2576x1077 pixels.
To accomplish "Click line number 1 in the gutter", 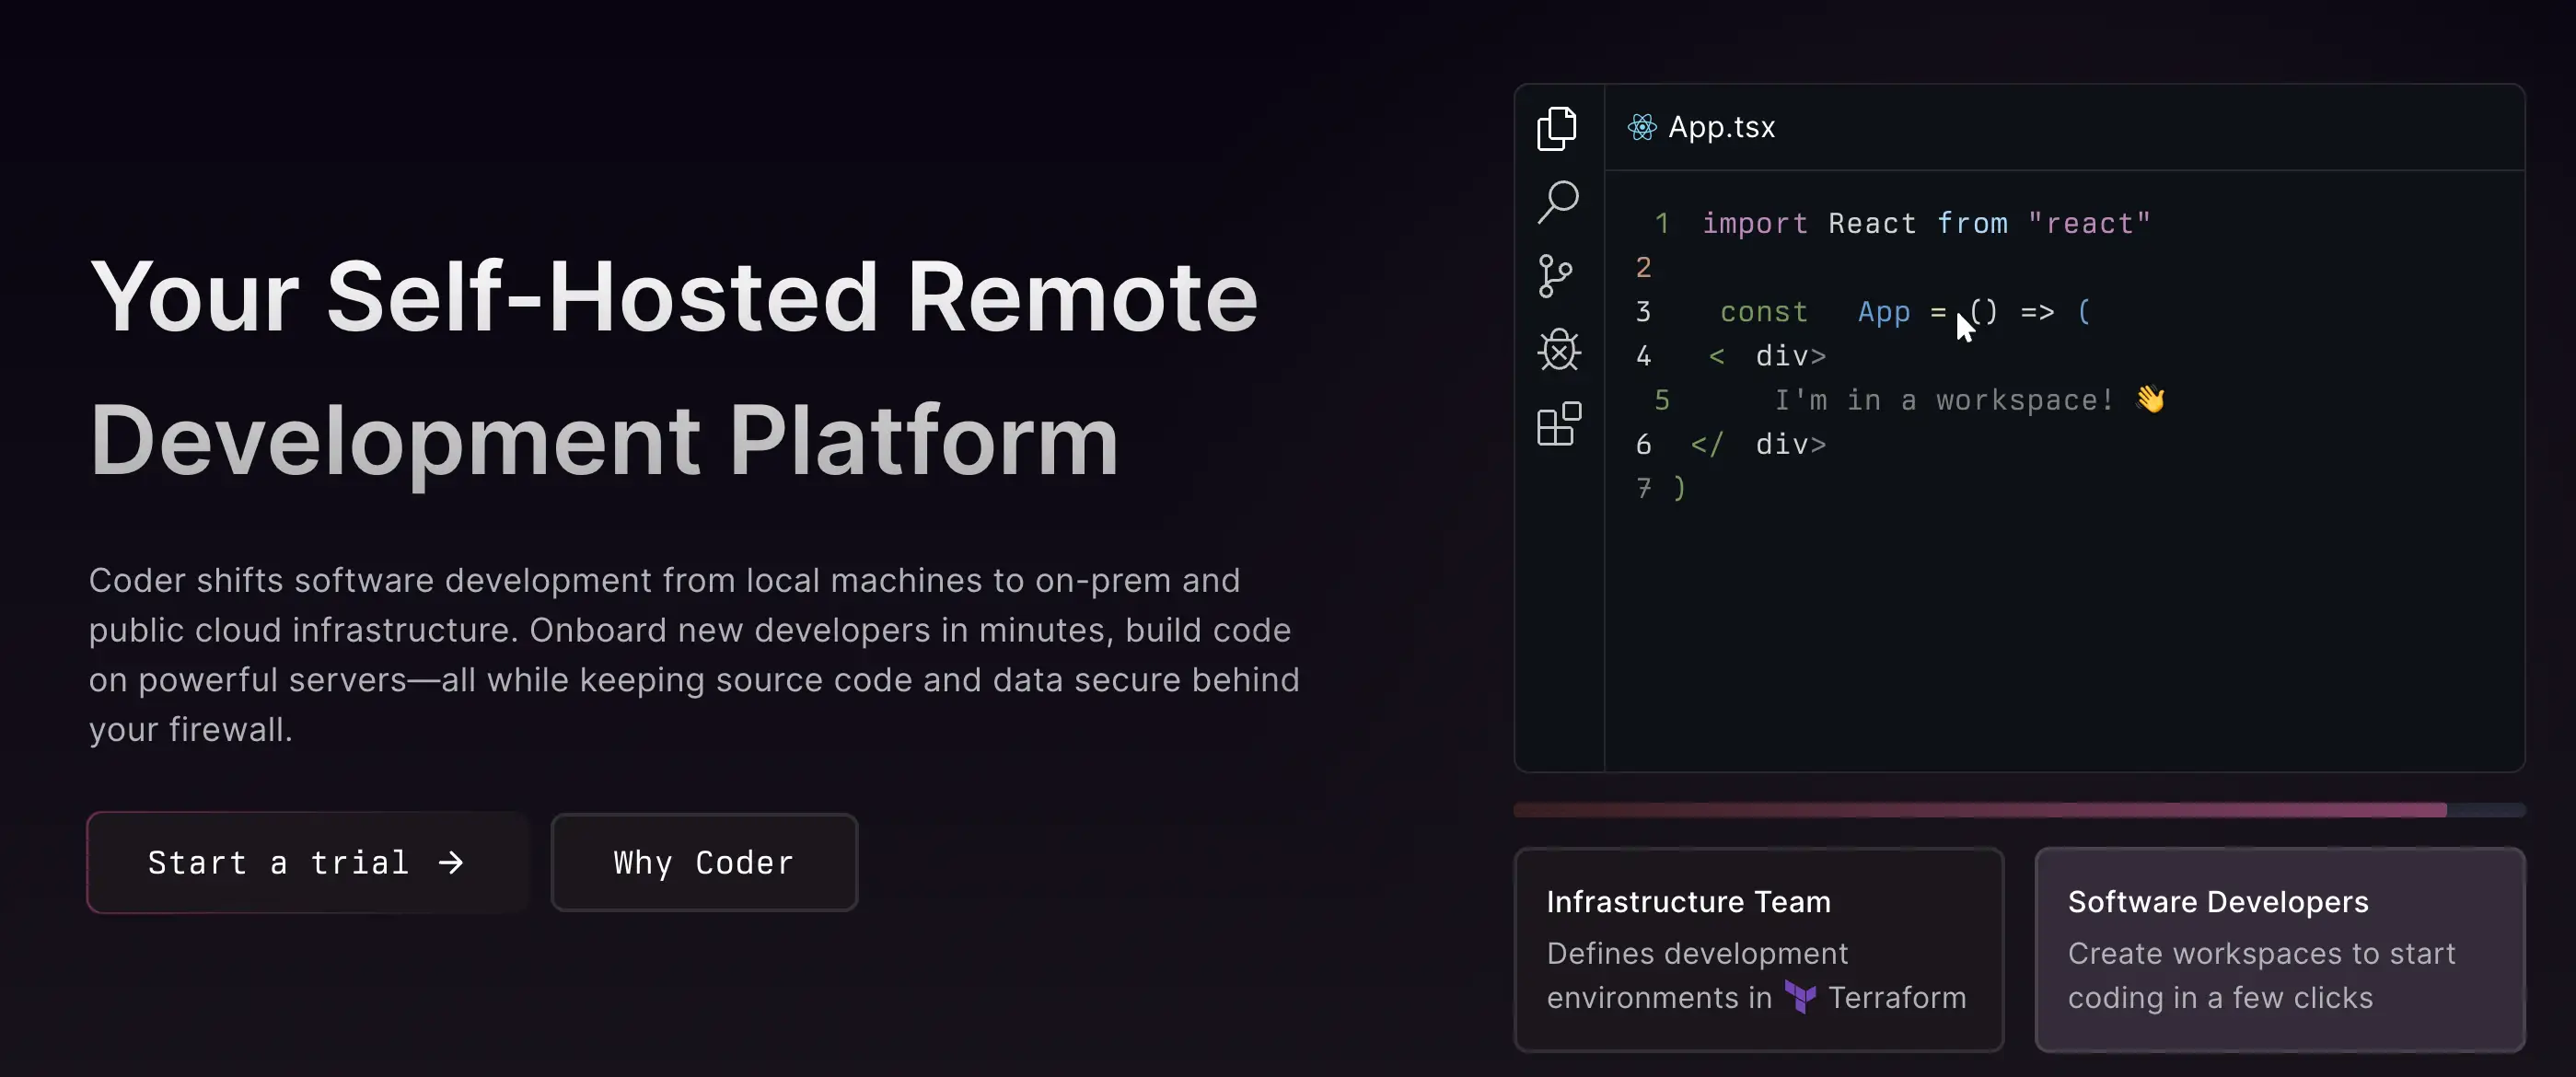I will point(1661,223).
